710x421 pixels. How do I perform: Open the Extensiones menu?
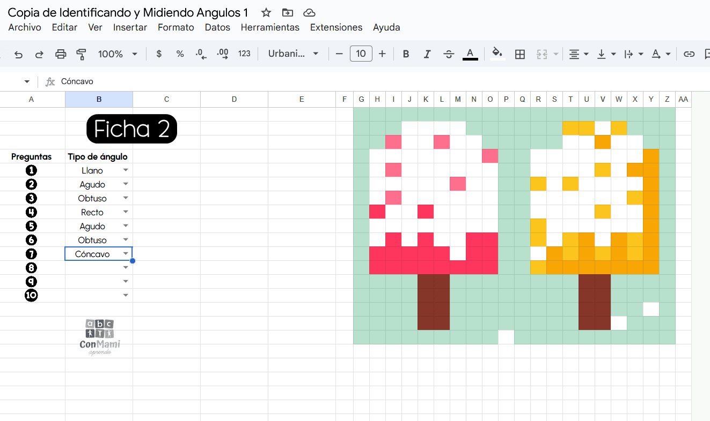(336, 27)
